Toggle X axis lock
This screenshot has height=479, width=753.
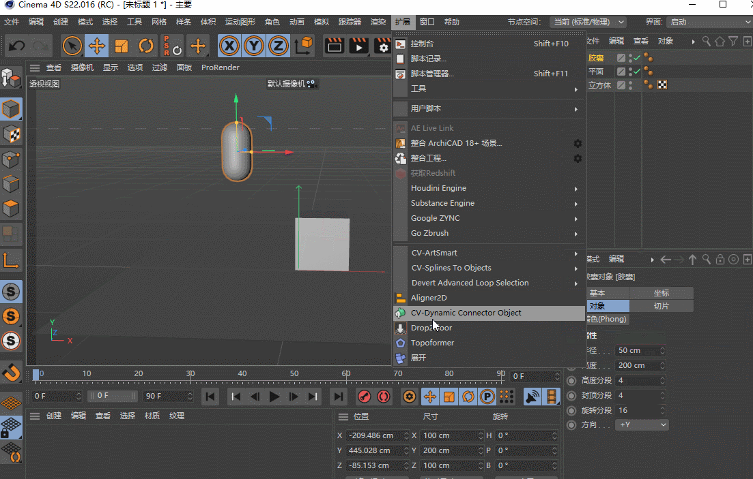click(229, 46)
